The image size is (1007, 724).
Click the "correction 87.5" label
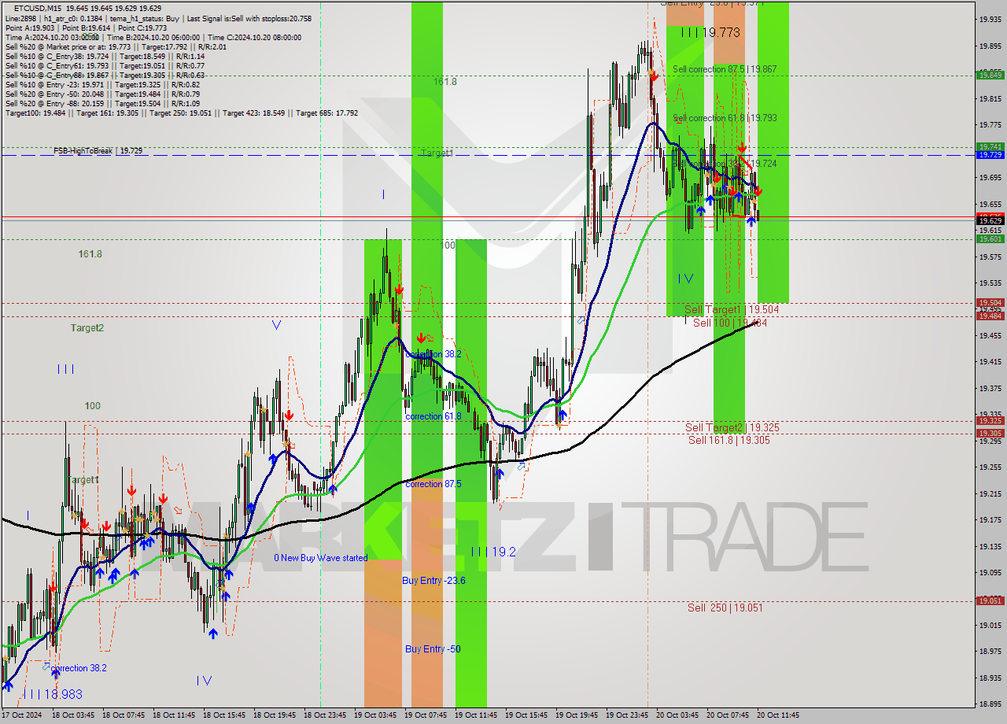pos(433,484)
